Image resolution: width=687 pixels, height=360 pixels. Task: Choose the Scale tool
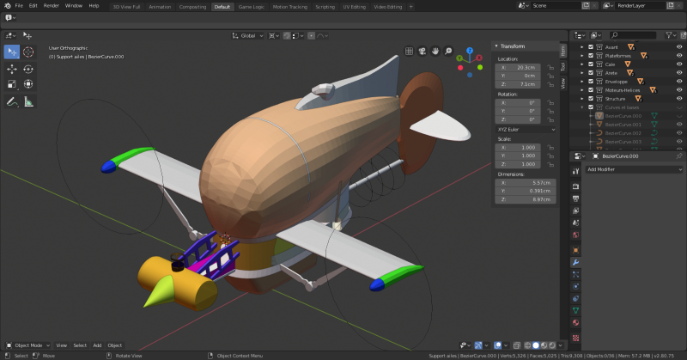click(13, 84)
